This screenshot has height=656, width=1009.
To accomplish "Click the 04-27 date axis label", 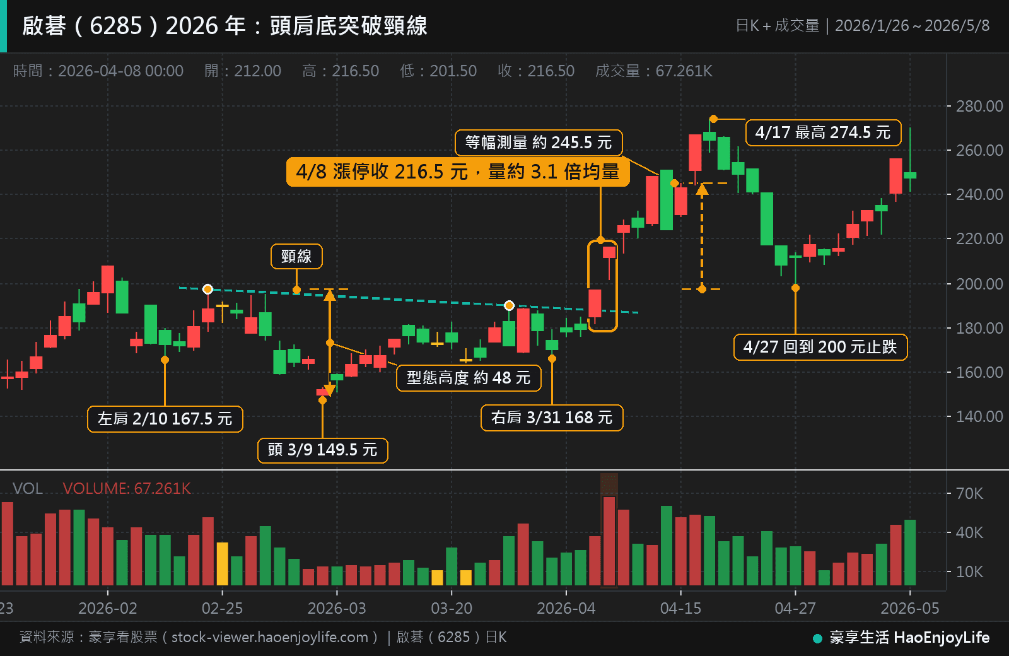I will (795, 608).
